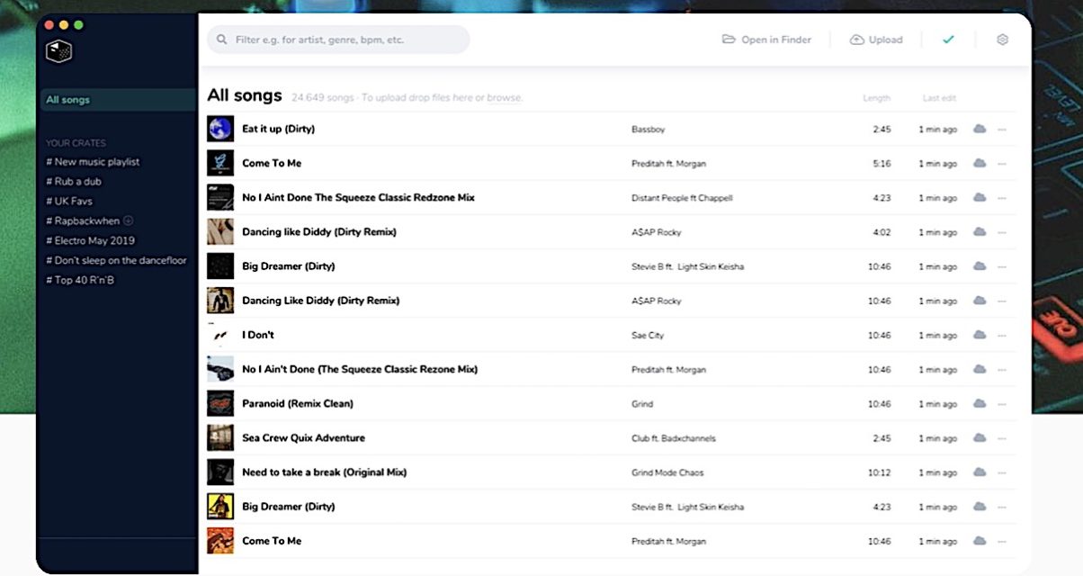
Task: Open the settings gear icon
Action: click(x=1002, y=40)
